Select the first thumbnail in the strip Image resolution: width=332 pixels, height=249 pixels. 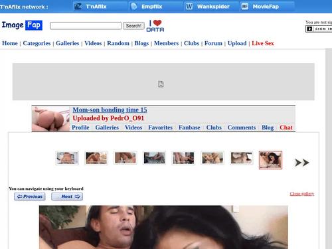pos(67,158)
